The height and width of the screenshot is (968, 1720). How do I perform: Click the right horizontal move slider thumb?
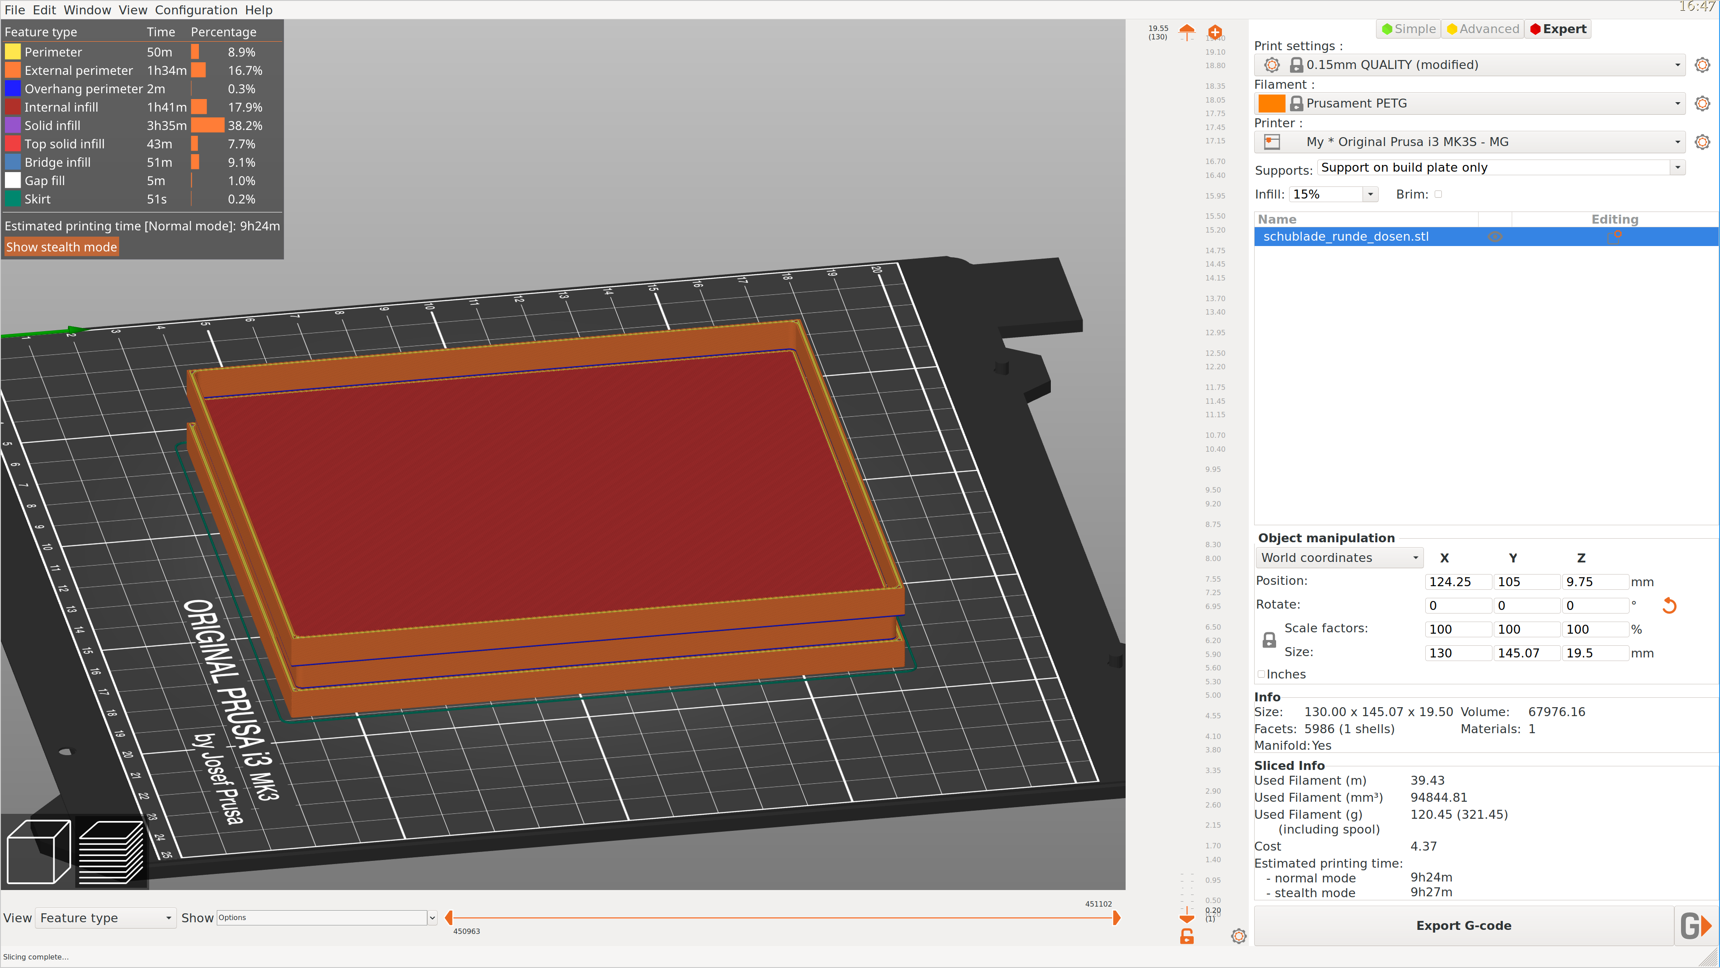1116,918
